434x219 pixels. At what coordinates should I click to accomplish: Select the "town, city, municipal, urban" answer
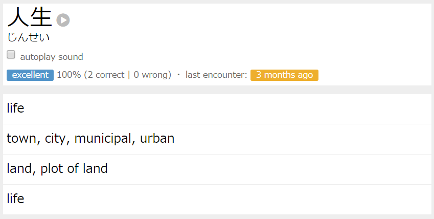click(x=90, y=139)
